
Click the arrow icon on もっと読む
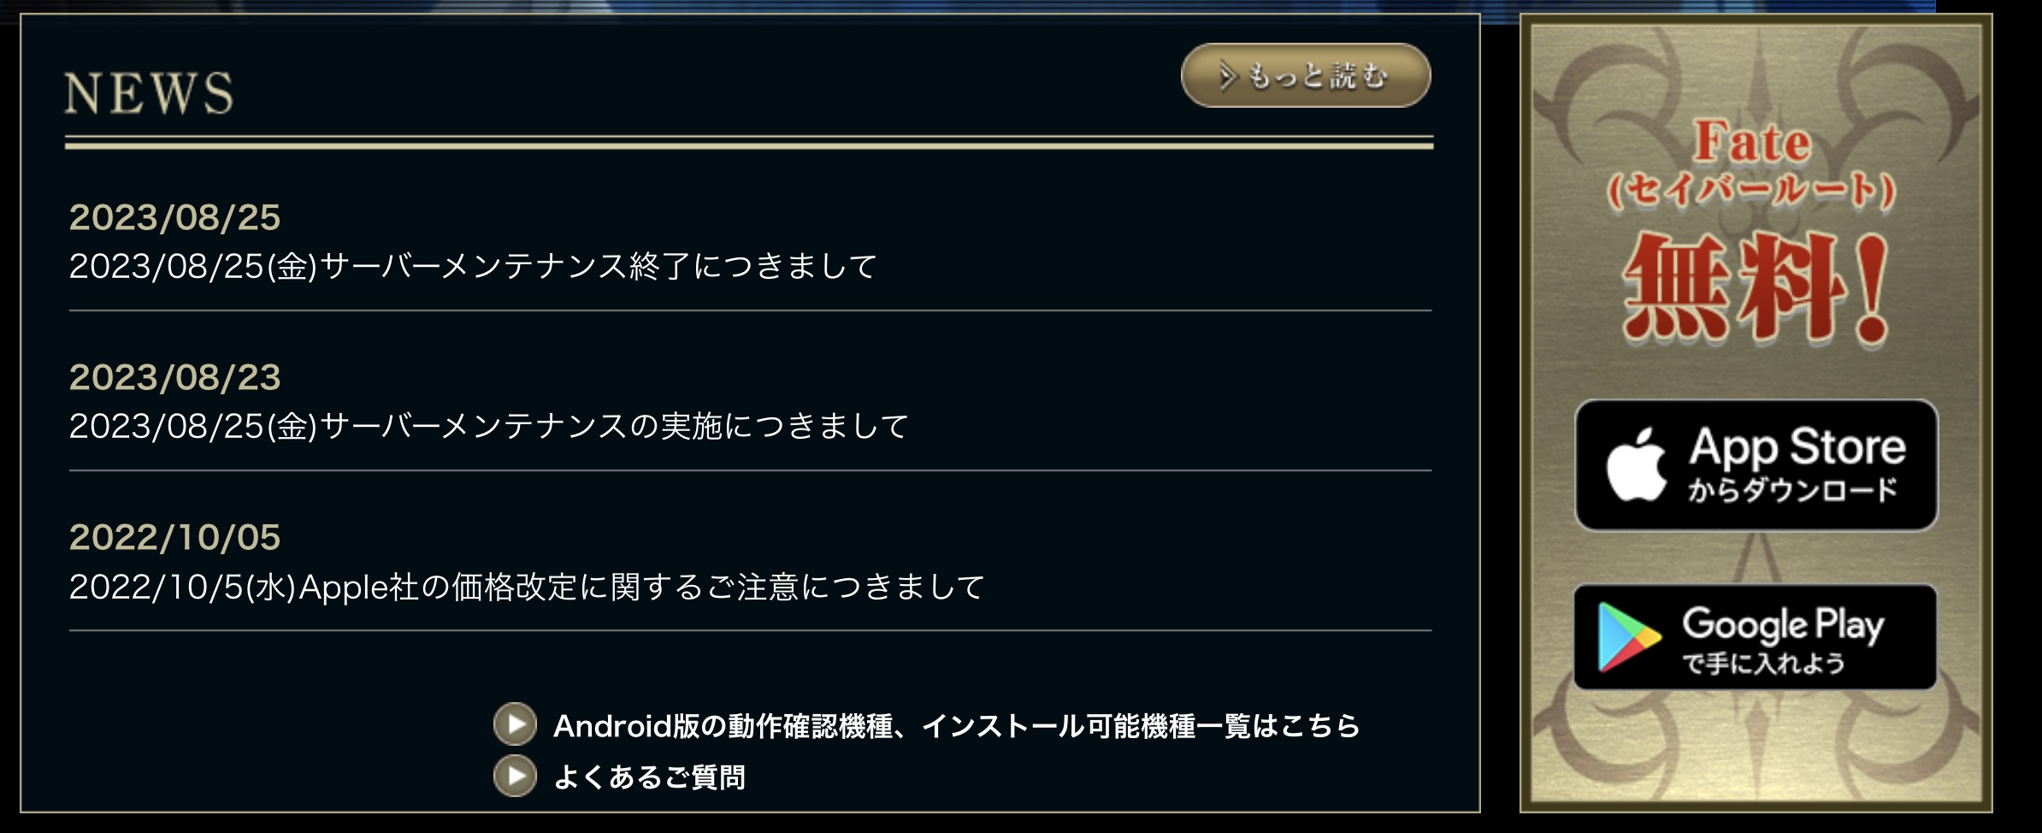click(1229, 75)
